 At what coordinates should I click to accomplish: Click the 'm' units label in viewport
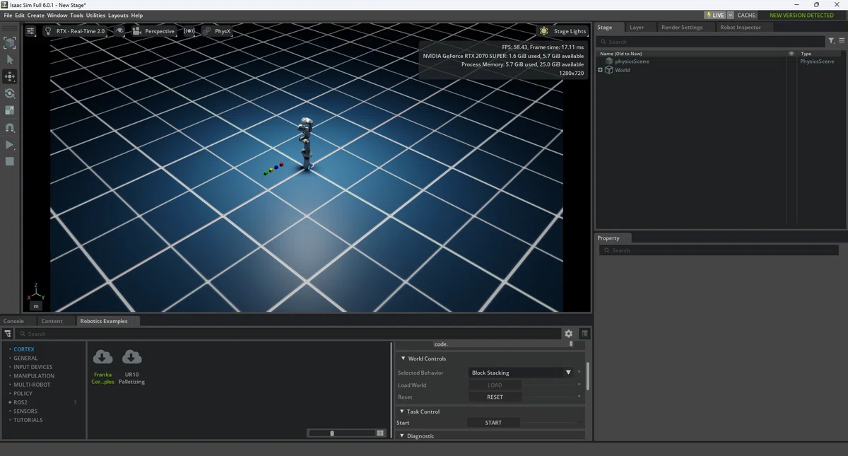coord(36,306)
